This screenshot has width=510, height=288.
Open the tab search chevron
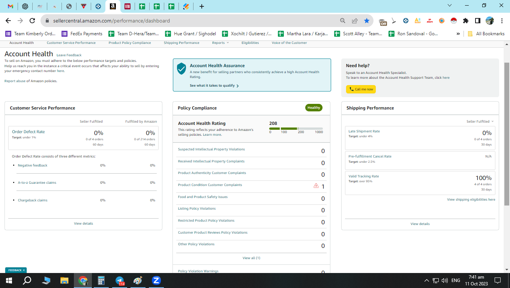pos(450,5)
